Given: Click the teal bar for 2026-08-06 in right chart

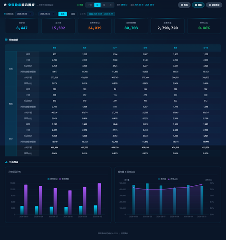Looking at the screenshot, I should [x=147, y=199].
